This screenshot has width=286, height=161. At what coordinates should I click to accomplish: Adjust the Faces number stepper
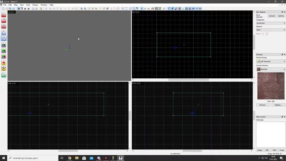pos(265,34)
